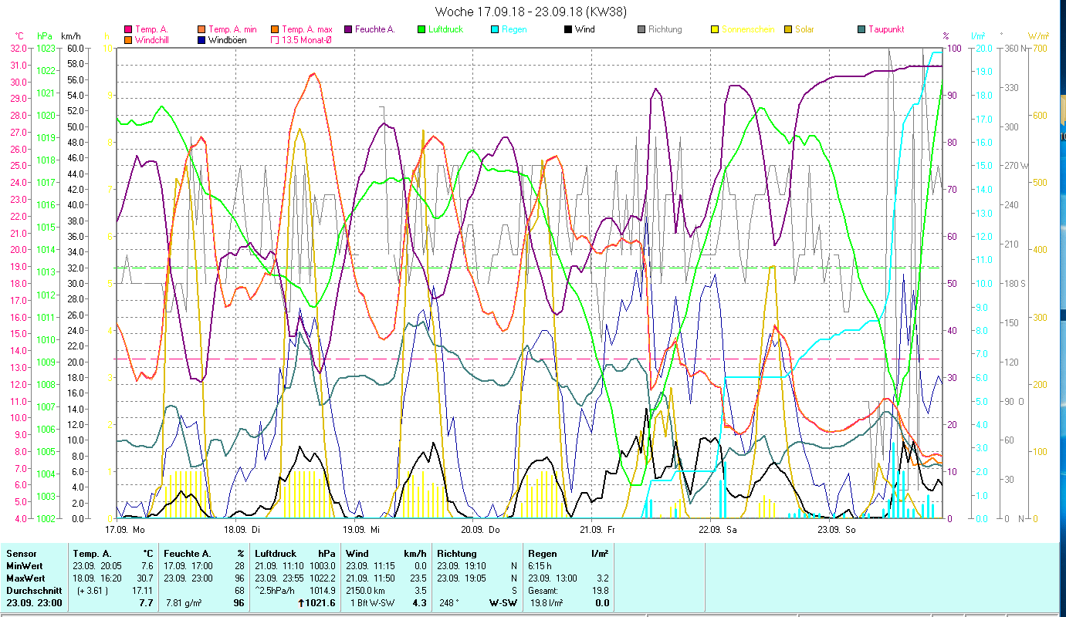Click the 'W/m²' axis unit label
1066x617 pixels.
pyautogui.click(x=1038, y=35)
